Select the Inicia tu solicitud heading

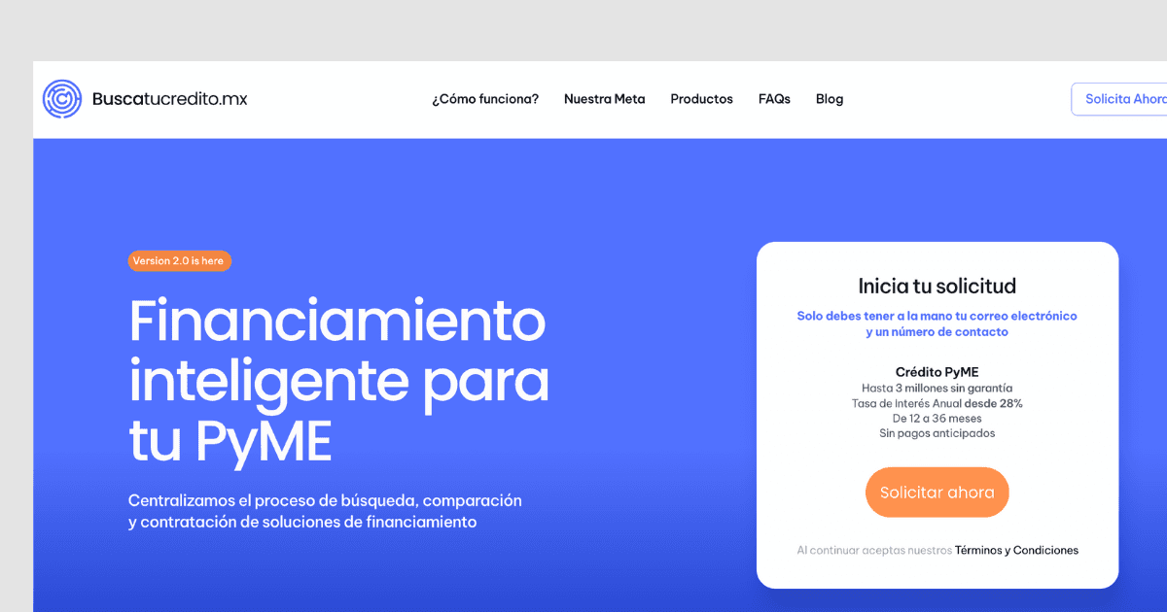[x=937, y=286]
